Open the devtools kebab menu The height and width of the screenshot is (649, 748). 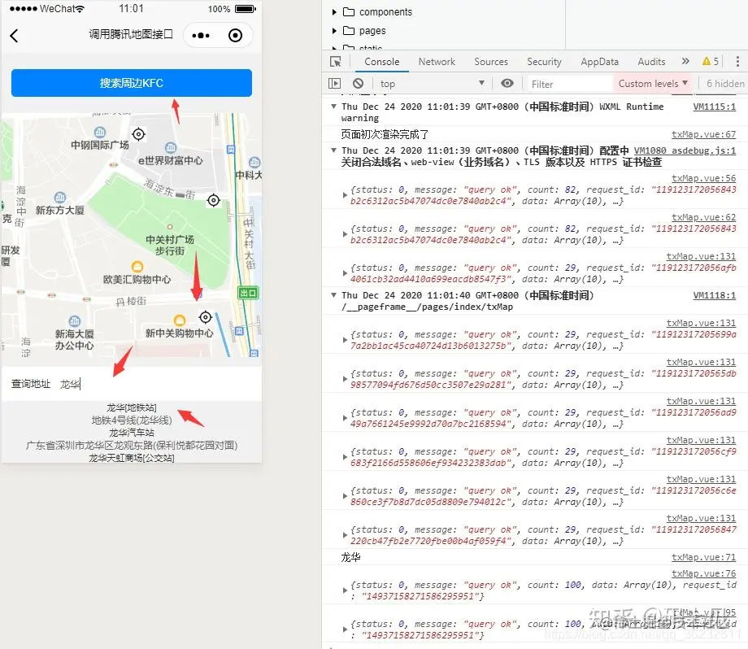[737, 61]
